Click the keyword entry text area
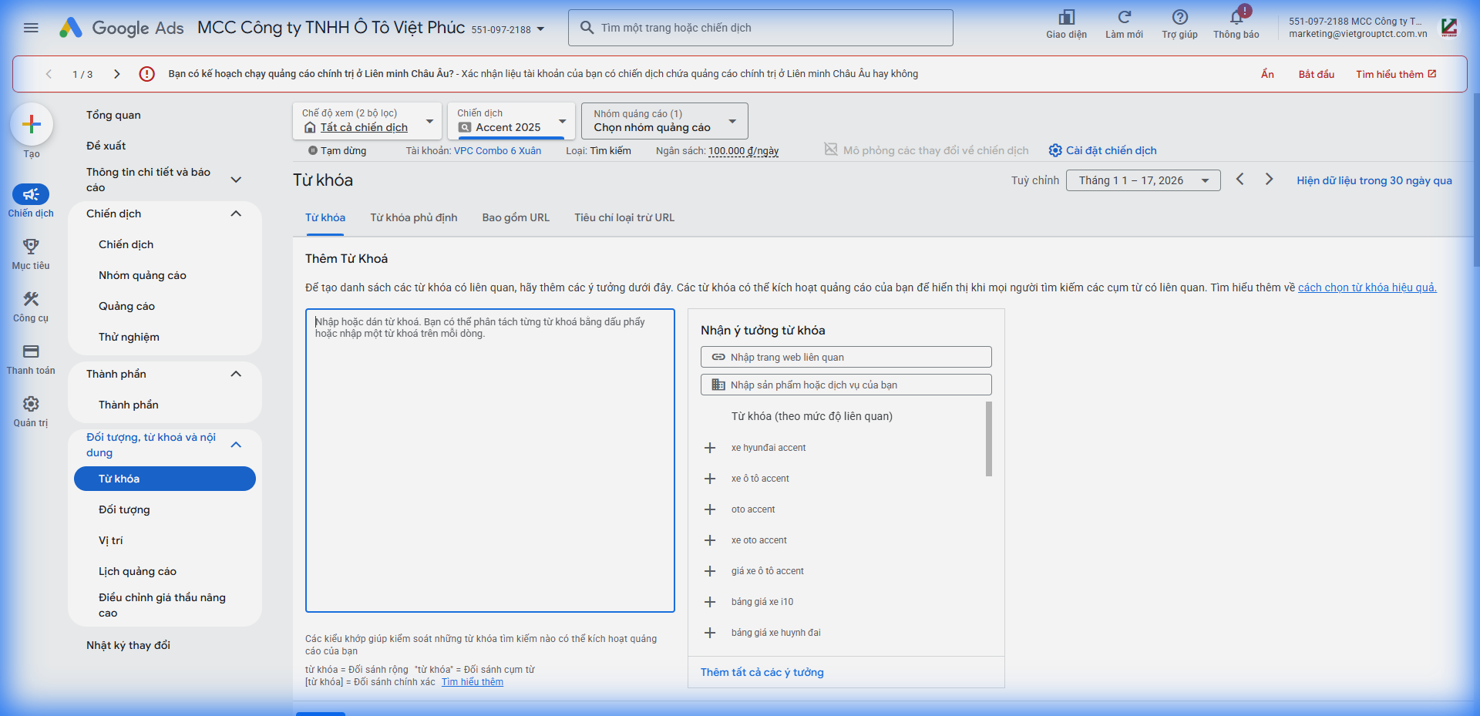This screenshot has height=716, width=1480. point(489,462)
